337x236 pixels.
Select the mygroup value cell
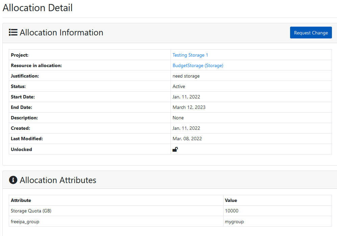pyautogui.click(x=278, y=222)
